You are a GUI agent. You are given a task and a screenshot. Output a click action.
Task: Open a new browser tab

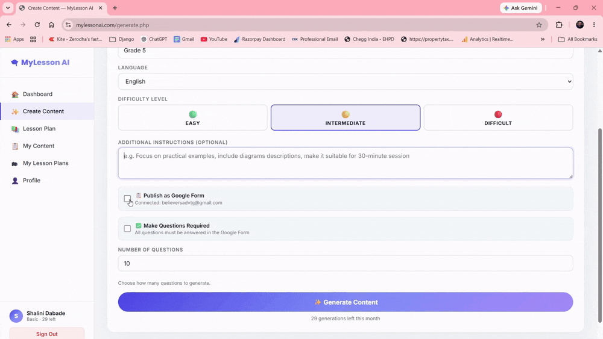pyautogui.click(x=115, y=8)
